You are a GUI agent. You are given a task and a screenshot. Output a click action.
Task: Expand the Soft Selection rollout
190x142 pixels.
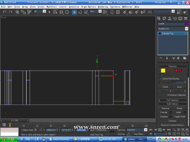172,100
